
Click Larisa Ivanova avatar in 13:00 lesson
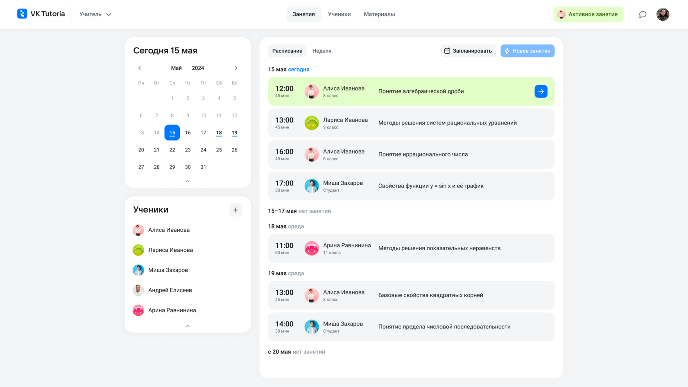[312, 123]
